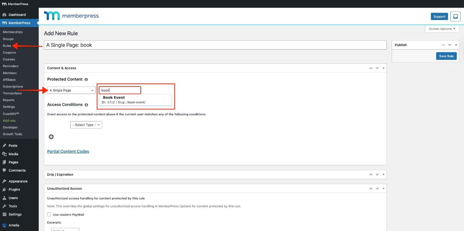Open the Partial Content Codes link
This screenshot has width=464, height=231.
click(x=68, y=151)
